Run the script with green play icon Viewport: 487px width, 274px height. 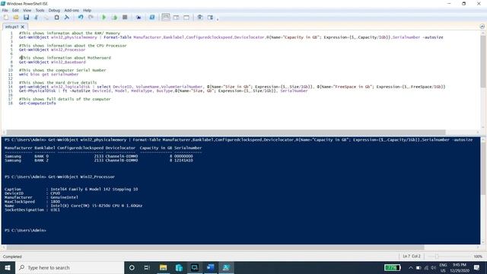[104, 18]
